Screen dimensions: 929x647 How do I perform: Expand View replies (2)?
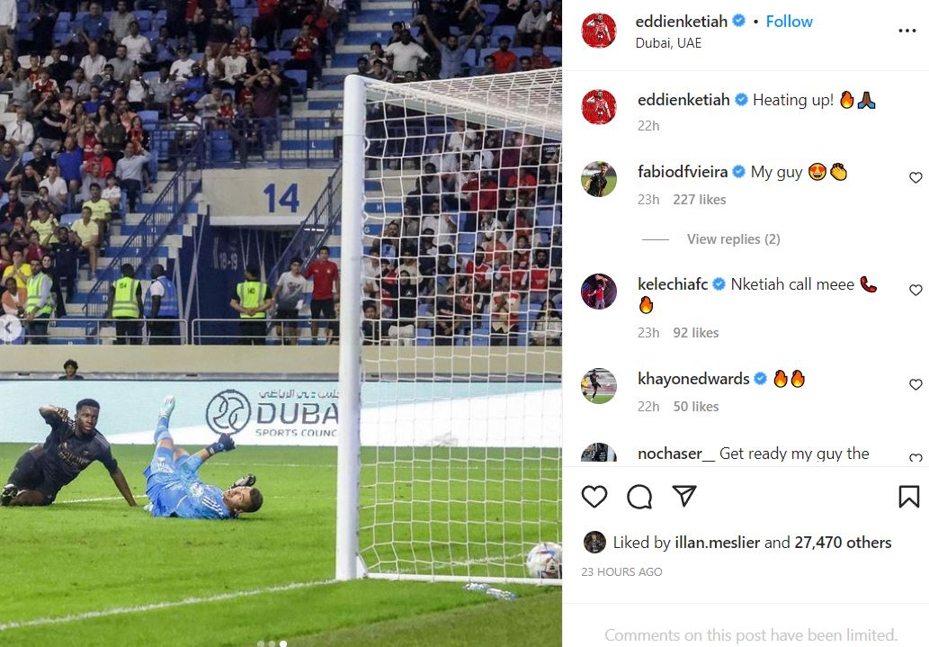point(734,239)
